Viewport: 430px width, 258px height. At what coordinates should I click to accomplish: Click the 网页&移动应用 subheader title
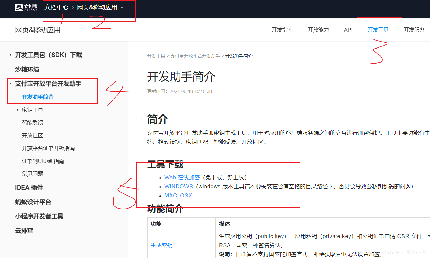pos(38,30)
